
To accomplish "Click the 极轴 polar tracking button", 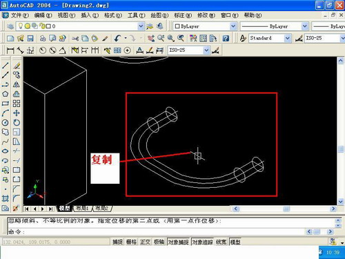I will point(159,242).
